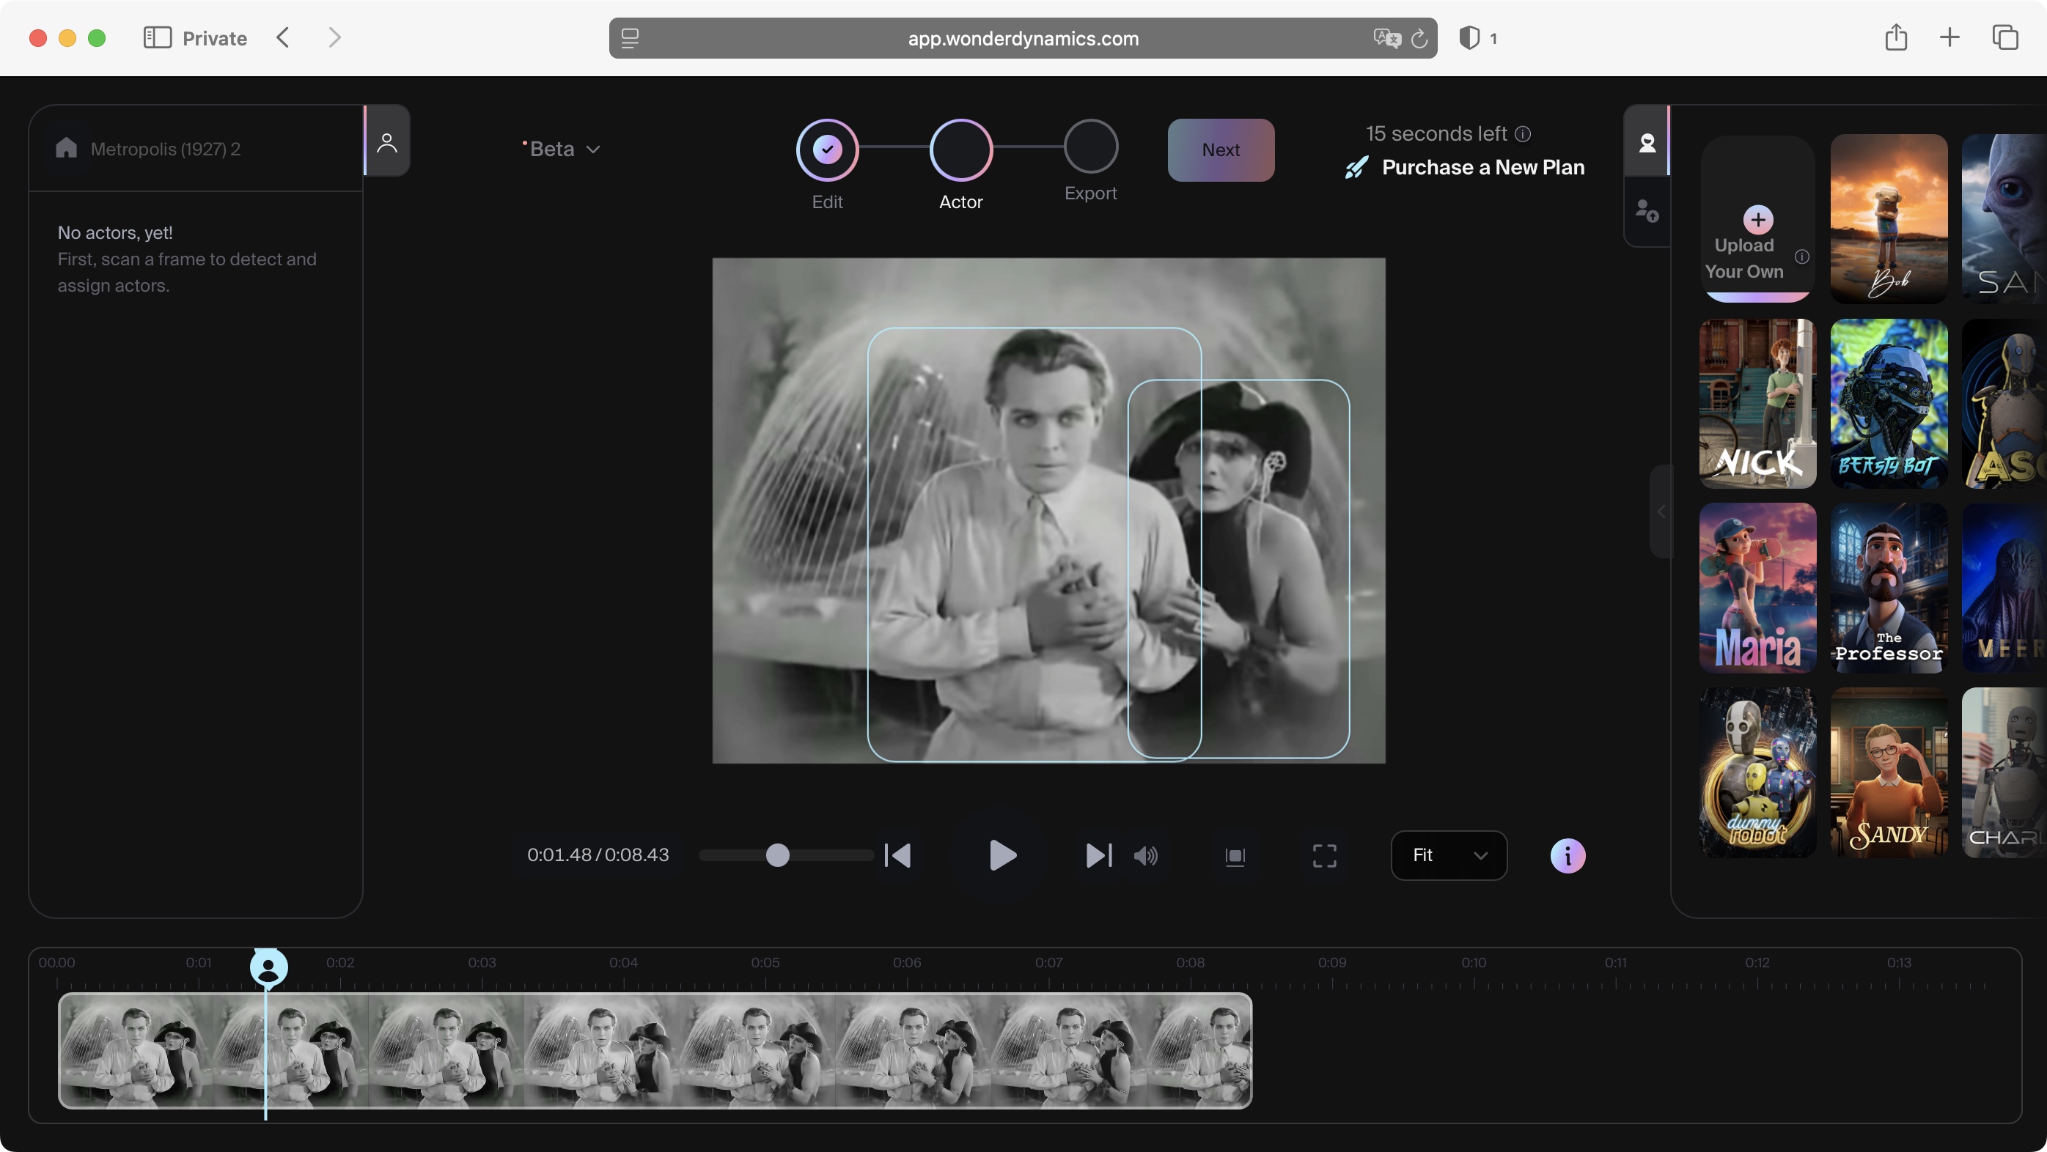Click the Next button
The width and height of the screenshot is (2047, 1152).
tap(1221, 149)
